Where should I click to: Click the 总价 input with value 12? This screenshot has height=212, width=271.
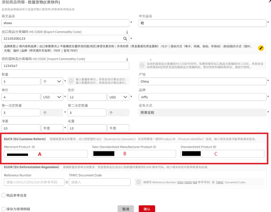click(x=87, y=97)
